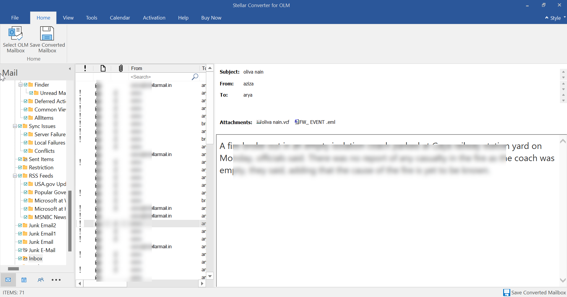The height and width of the screenshot is (297, 567).
Task: Sort by attachment paperclip column header
Action: pyautogui.click(x=121, y=68)
